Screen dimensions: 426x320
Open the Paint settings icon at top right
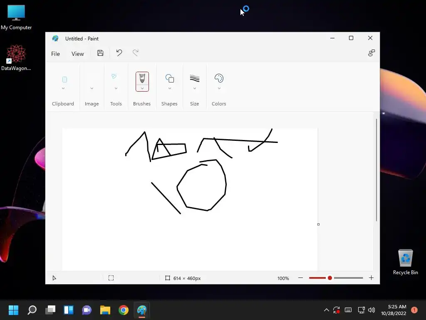(372, 53)
